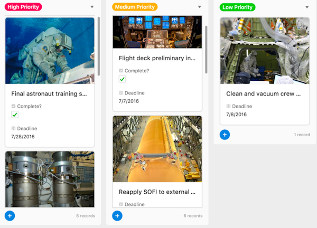
Task: Click the checkbox field icon beside Complete? in the astronaut card
Action: [x=13, y=106]
